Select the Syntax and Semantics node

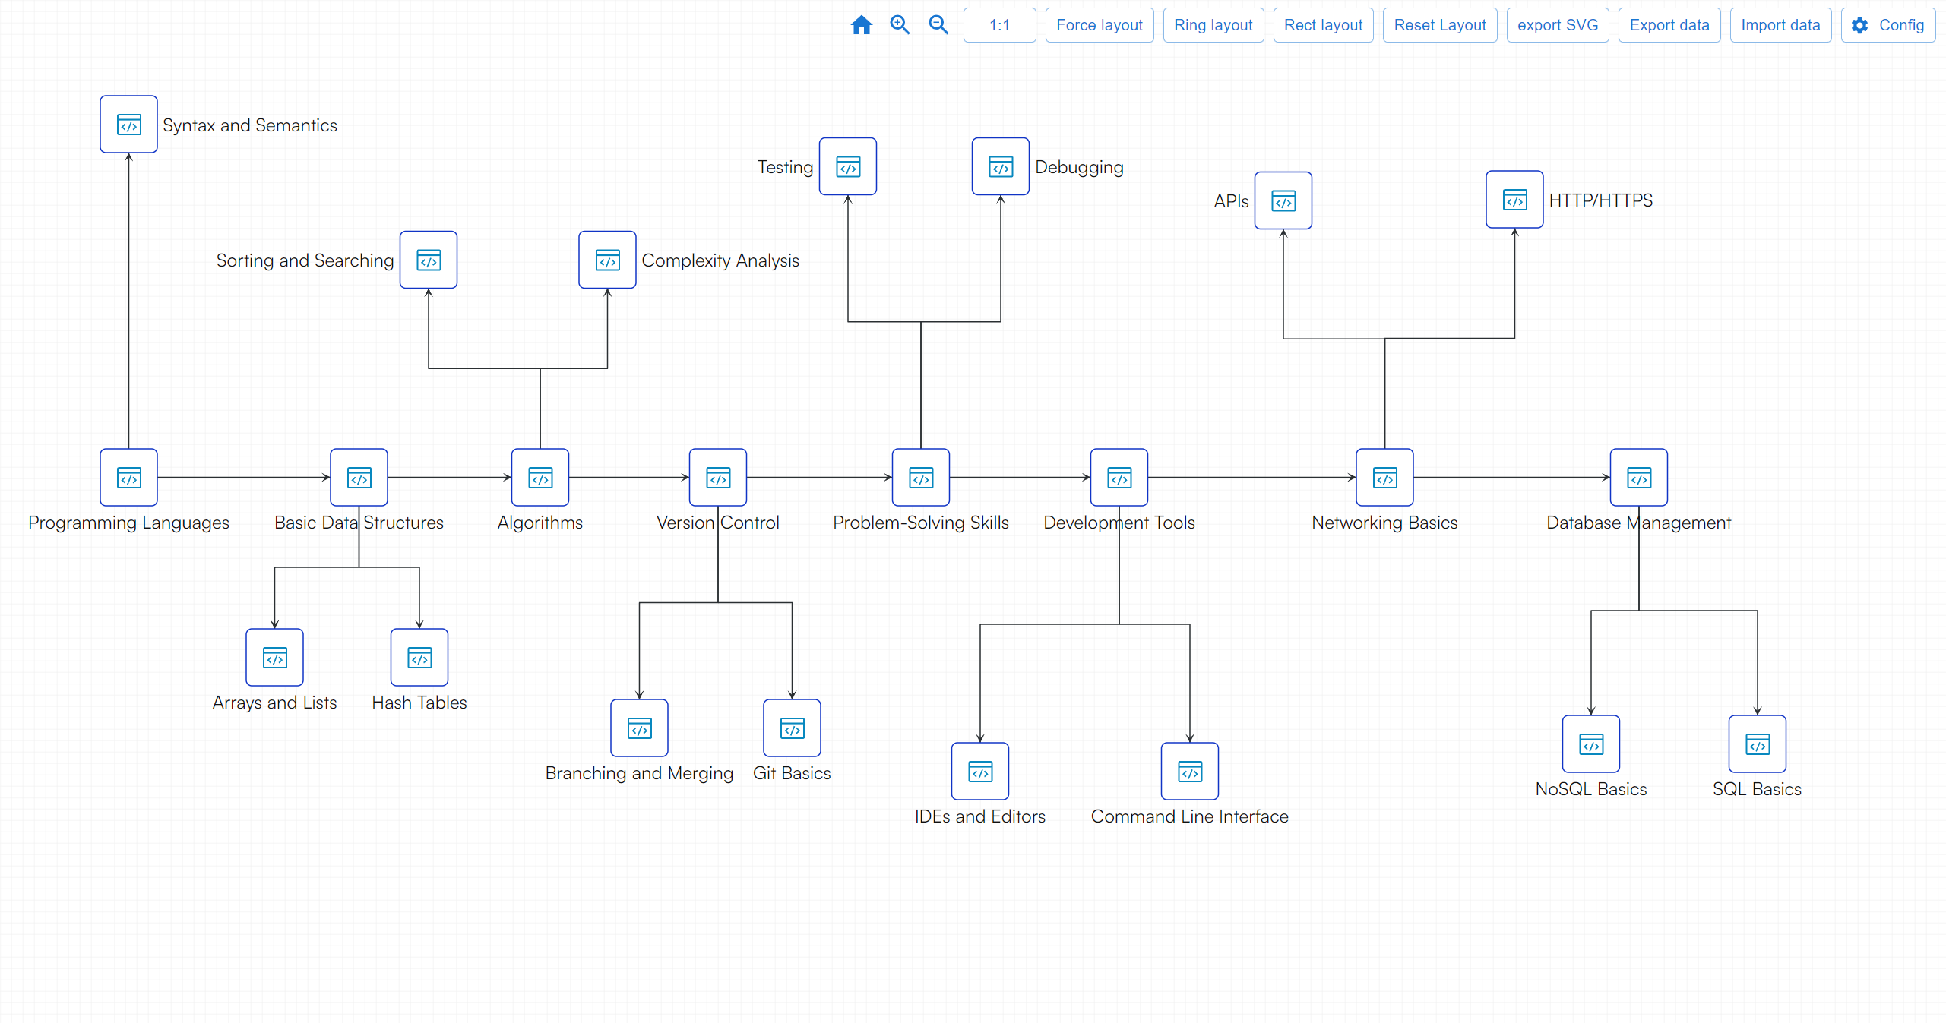click(128, 125)
